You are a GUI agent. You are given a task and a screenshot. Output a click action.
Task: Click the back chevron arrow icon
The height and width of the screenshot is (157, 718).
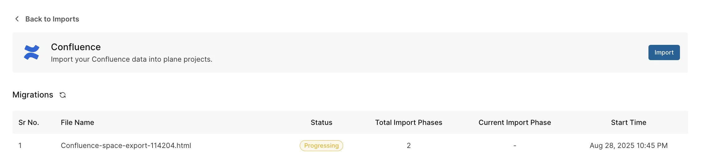click(17, 19)
